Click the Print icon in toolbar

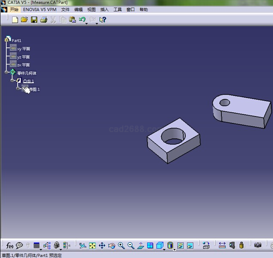(x=43, y=20)
